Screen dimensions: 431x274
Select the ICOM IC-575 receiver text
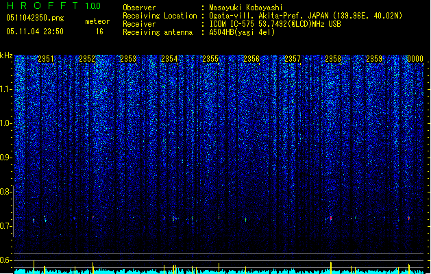[x=275, y=24]
